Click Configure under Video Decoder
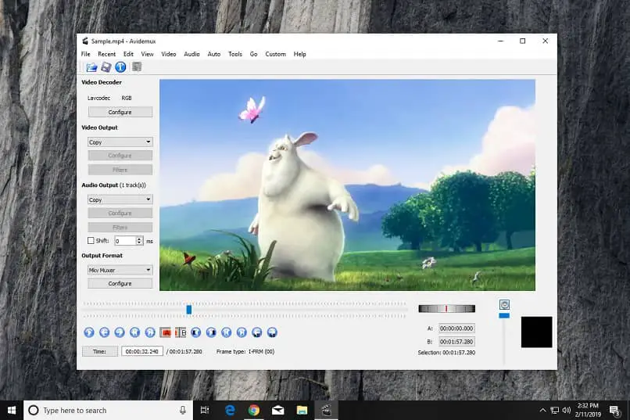Image resolution: width=630 pixels, height=420 pixels. pos(120,112)
